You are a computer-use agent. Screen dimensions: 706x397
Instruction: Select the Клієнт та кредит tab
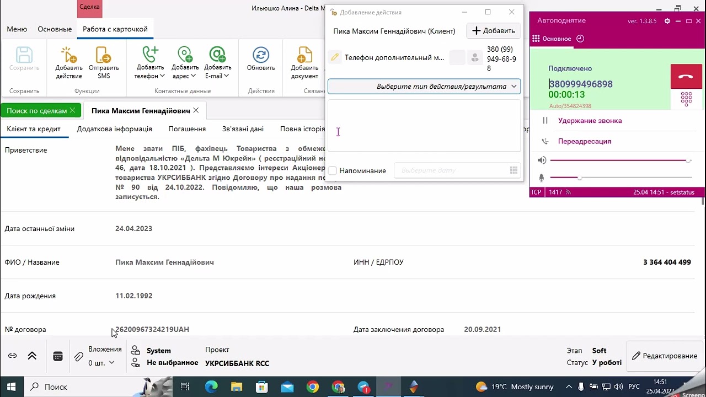click(x=34, y=128)
